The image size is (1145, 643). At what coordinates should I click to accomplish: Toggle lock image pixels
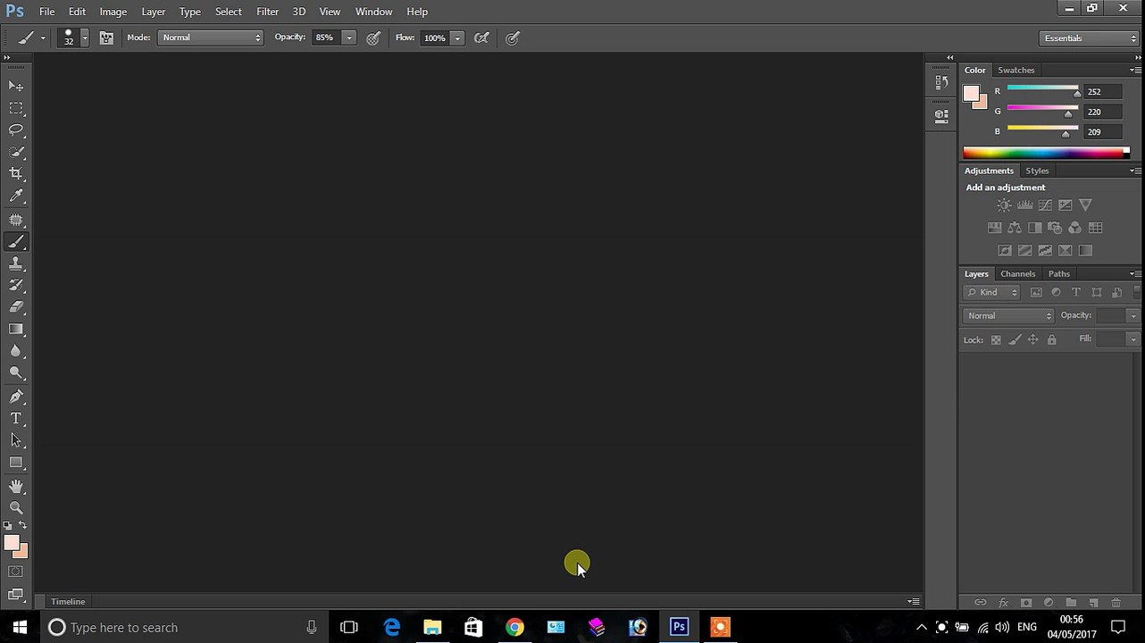coord(1015,340)
